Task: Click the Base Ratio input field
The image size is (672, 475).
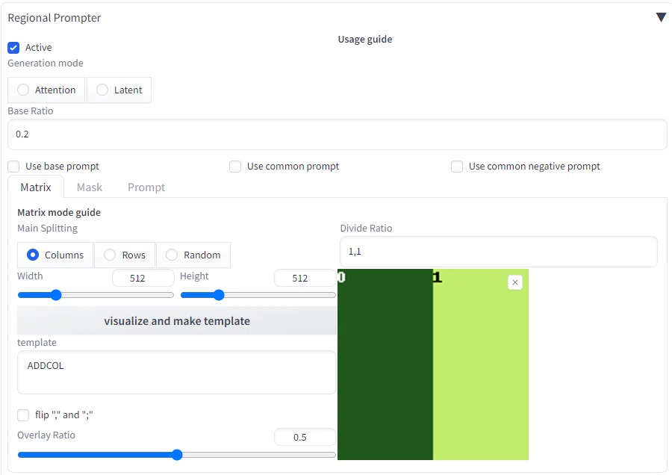Action: [x=337, y=134]
